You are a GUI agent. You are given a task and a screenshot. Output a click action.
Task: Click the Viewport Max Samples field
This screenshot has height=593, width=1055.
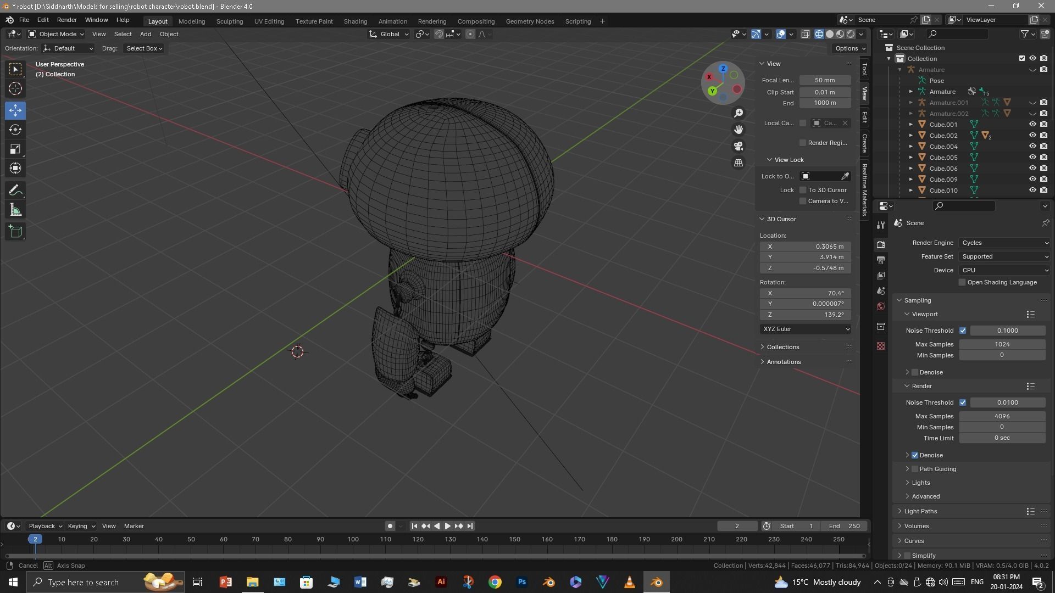coord(1002,344)
